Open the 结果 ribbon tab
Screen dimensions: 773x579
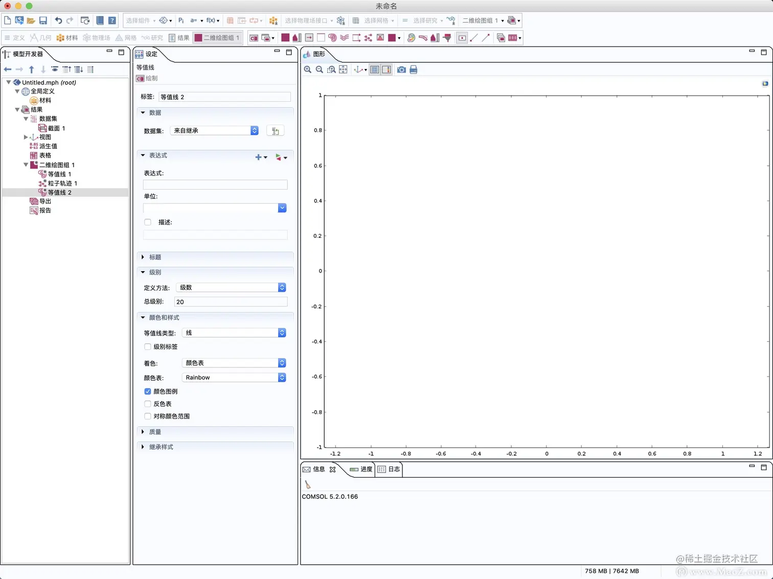pos(179,38)
